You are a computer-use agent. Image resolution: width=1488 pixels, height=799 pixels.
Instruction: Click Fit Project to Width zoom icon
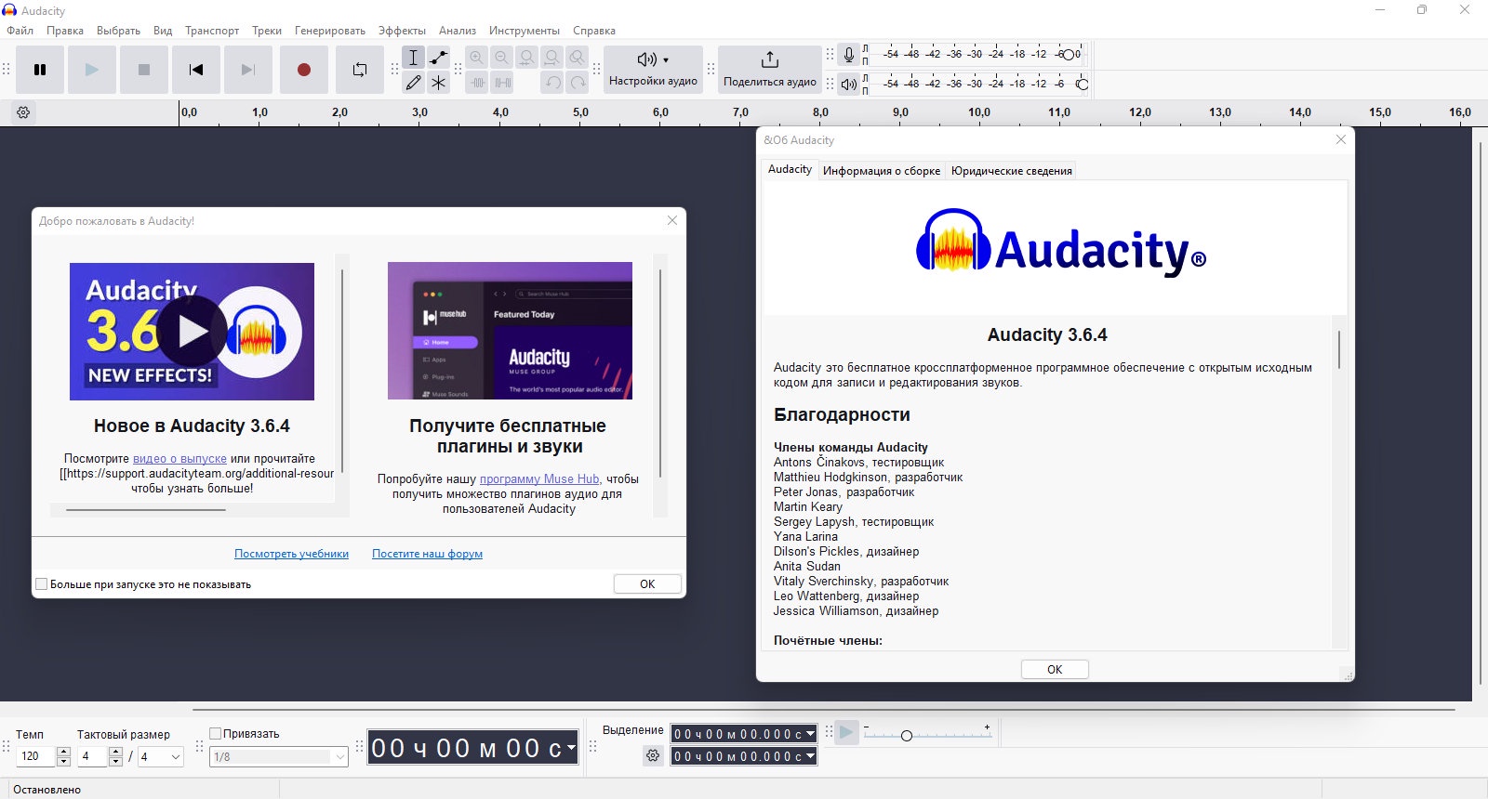(x=552, y=58)
